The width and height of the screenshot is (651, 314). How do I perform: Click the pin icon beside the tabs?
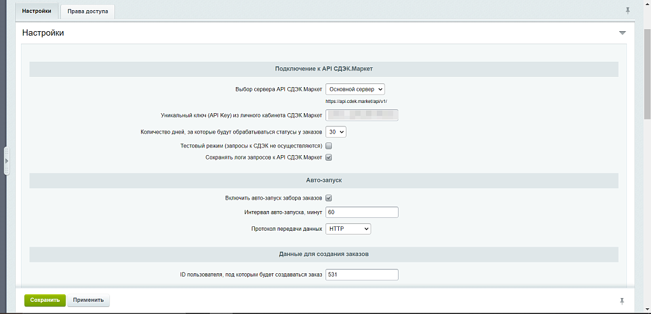(628, 11)
